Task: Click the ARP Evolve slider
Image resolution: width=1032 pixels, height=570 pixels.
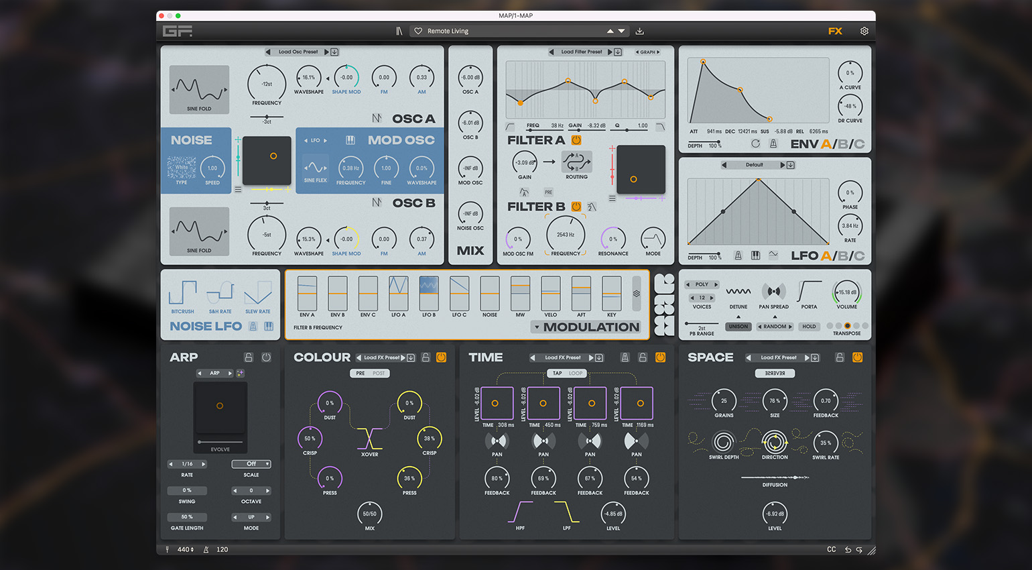Action: point(220,442)
